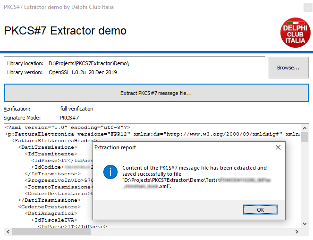Click the <IdFiscaleIVA> line
Viewport: 313px width, 240px height.
pos(54,220)
